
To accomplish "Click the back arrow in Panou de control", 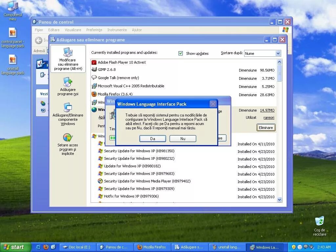I will pos(39,40).
